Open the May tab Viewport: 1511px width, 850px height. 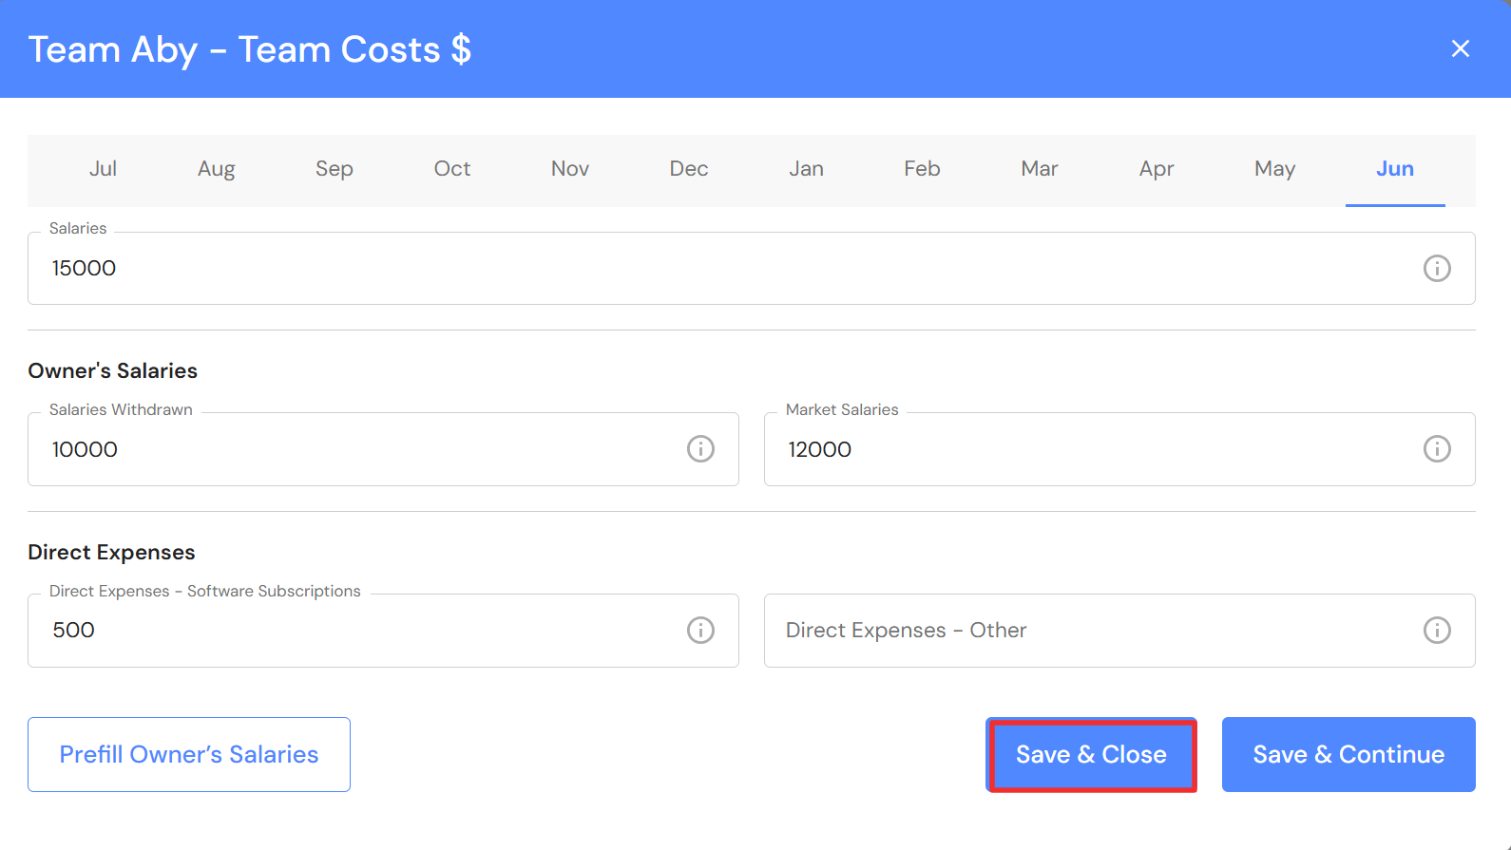coord(1274,169)
